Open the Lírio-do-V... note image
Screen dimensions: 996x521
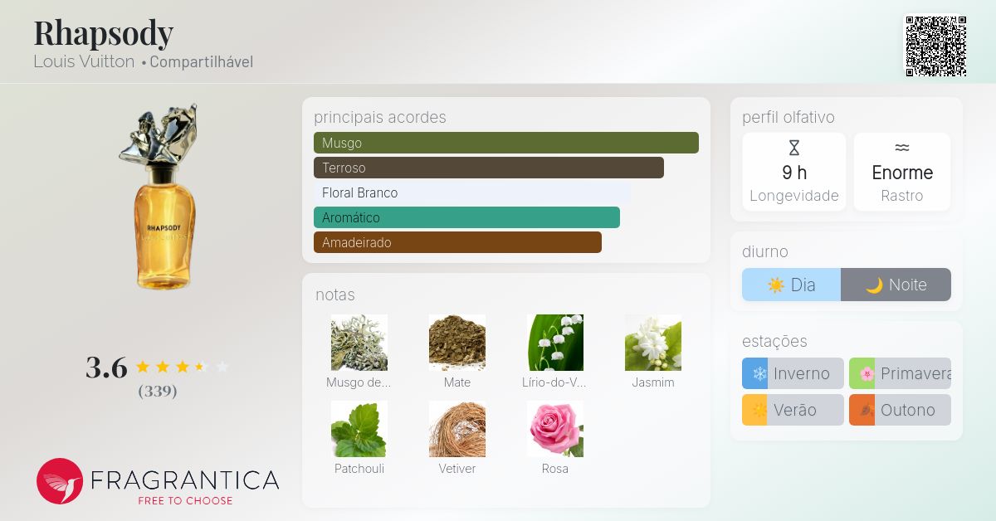pyautogui.click(x=555, y=342)
